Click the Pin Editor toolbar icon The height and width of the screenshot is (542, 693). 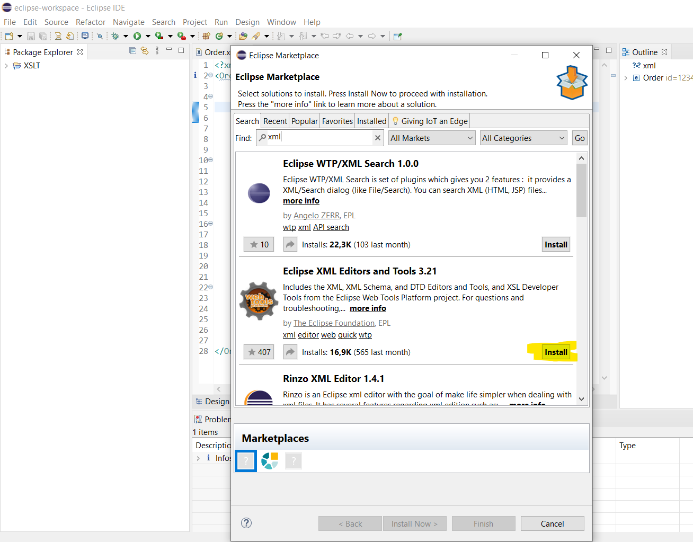(398, 36)
